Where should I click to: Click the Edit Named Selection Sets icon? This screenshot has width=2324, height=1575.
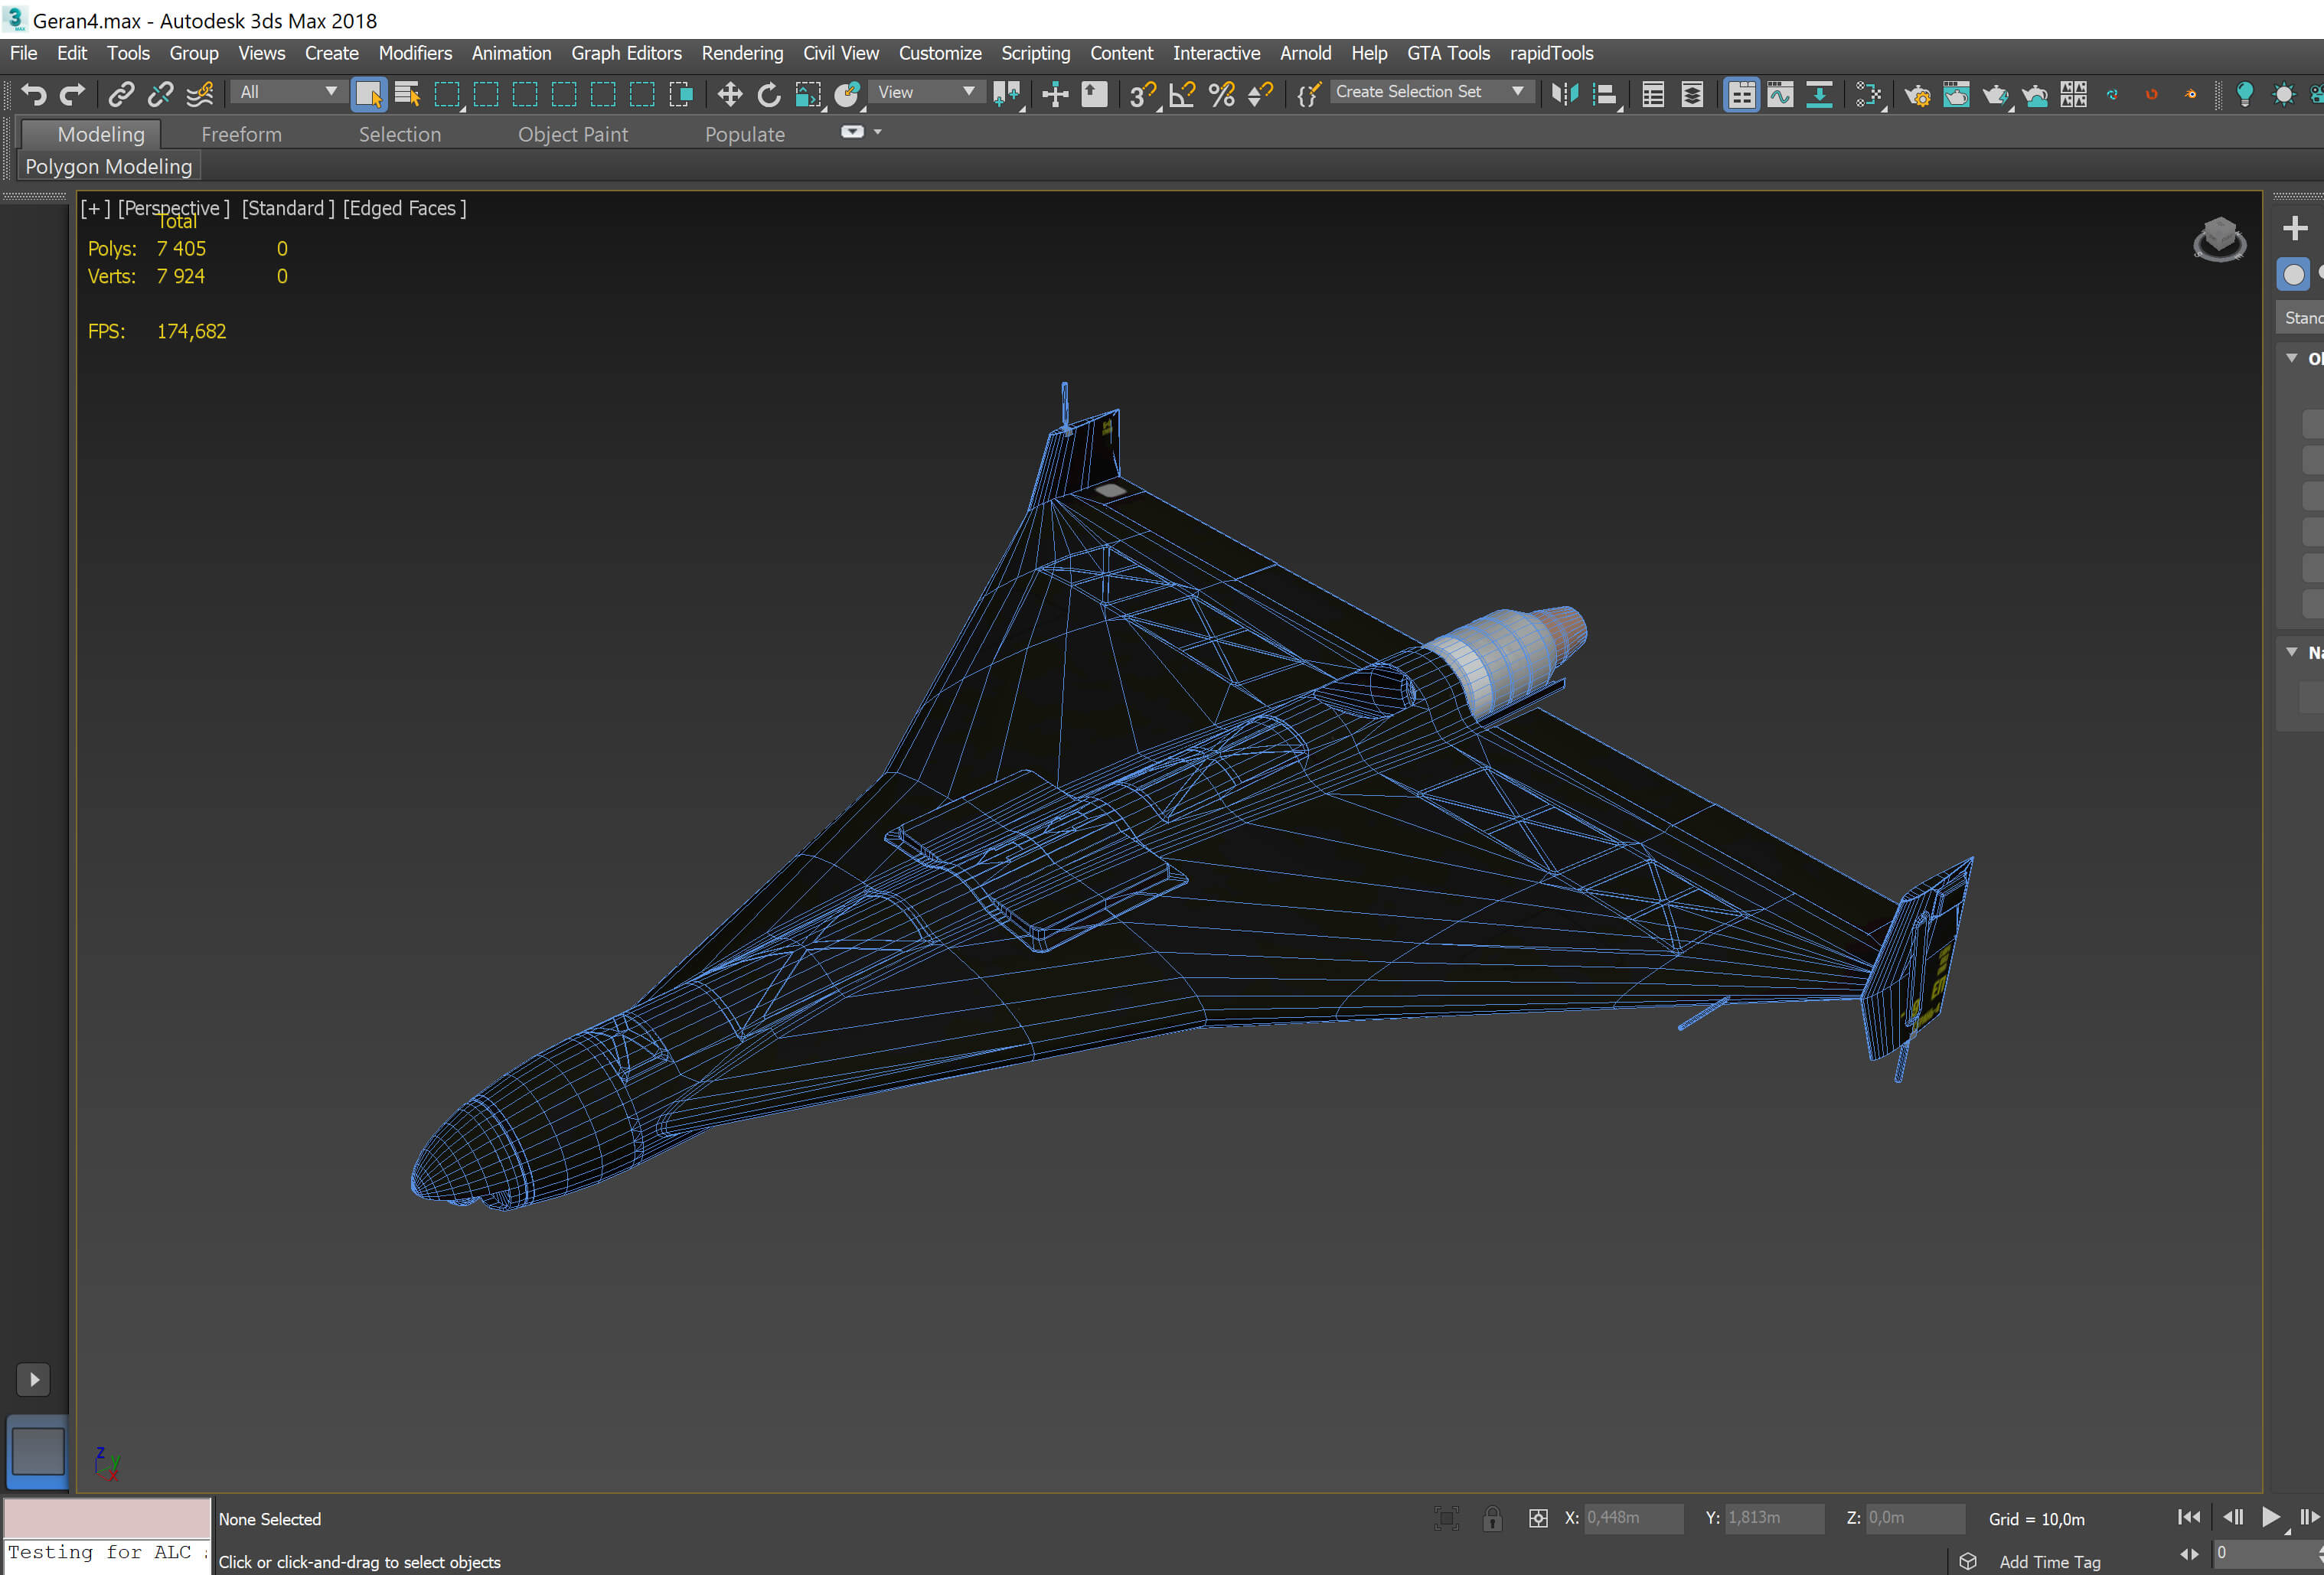pos(1308,94)
